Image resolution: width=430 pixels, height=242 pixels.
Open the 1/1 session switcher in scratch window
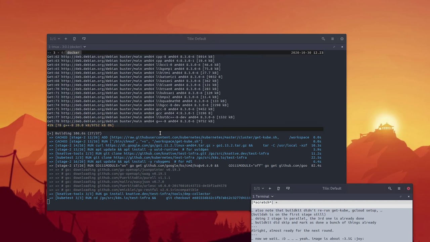pos(259,188)
